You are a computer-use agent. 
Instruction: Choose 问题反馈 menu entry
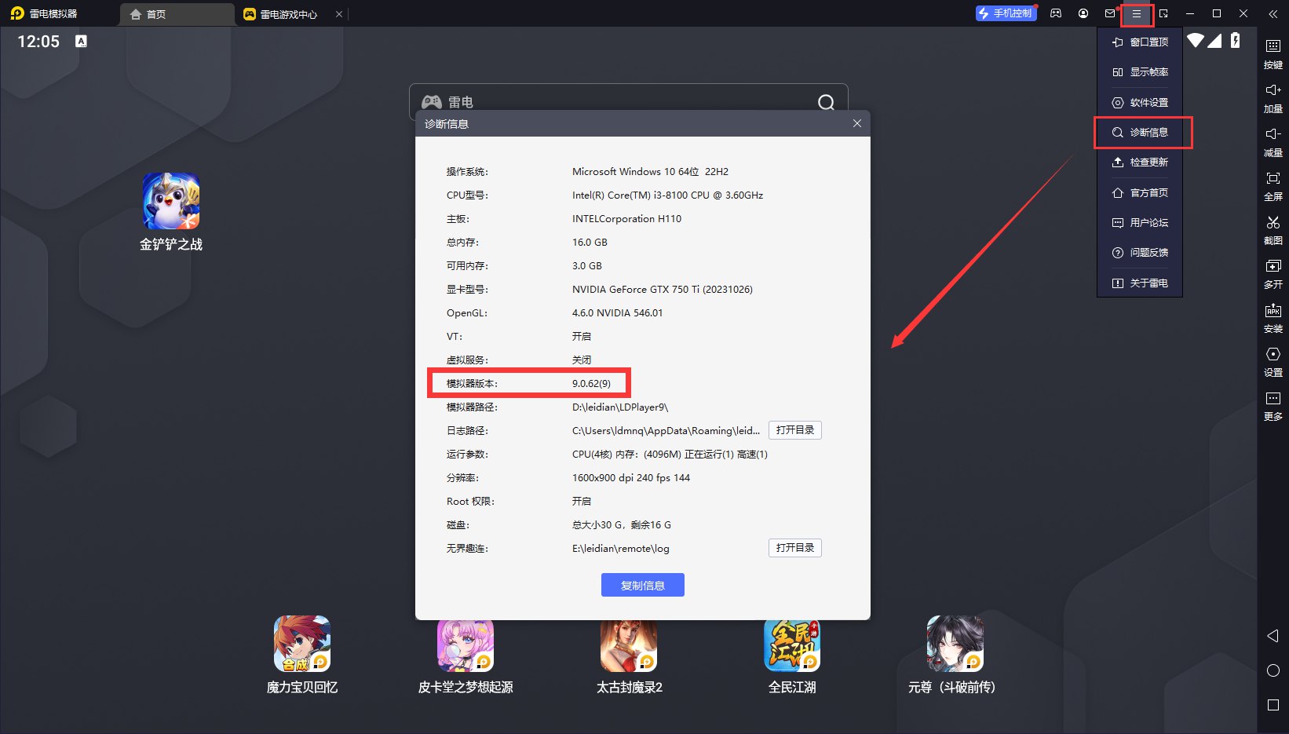[1140, 253]
